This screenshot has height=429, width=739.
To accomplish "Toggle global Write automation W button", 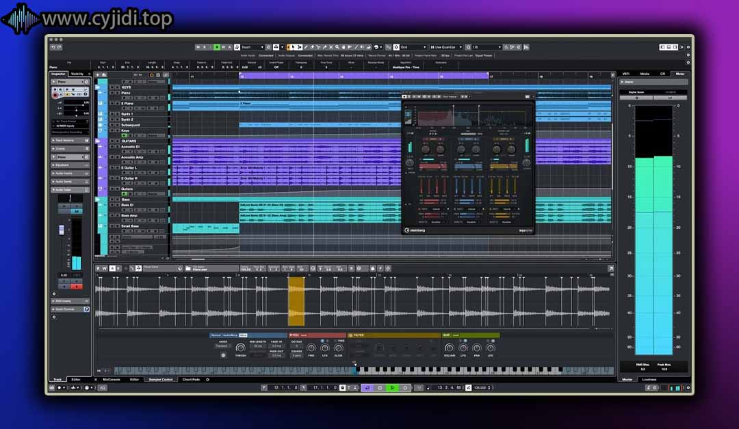I will [223, 47].
